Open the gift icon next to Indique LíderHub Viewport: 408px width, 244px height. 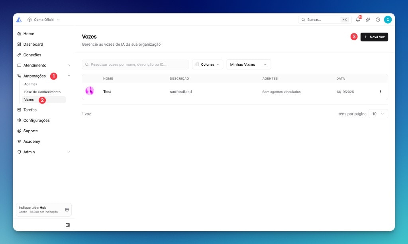coord(67,209)
